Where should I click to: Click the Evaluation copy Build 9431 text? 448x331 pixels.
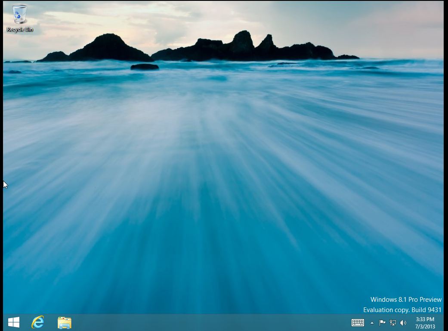(402, 310)
